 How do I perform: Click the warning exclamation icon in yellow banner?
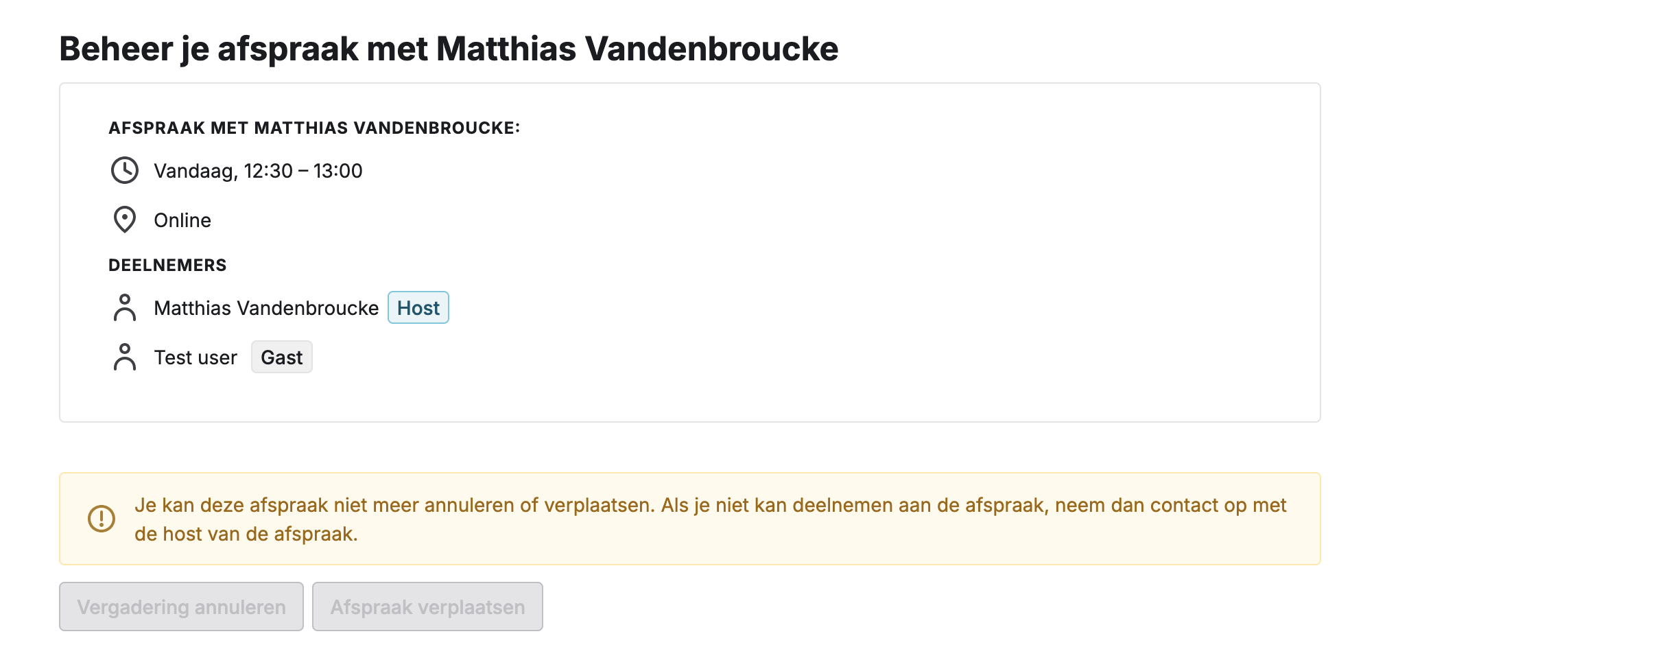click(x=102, y=519)
